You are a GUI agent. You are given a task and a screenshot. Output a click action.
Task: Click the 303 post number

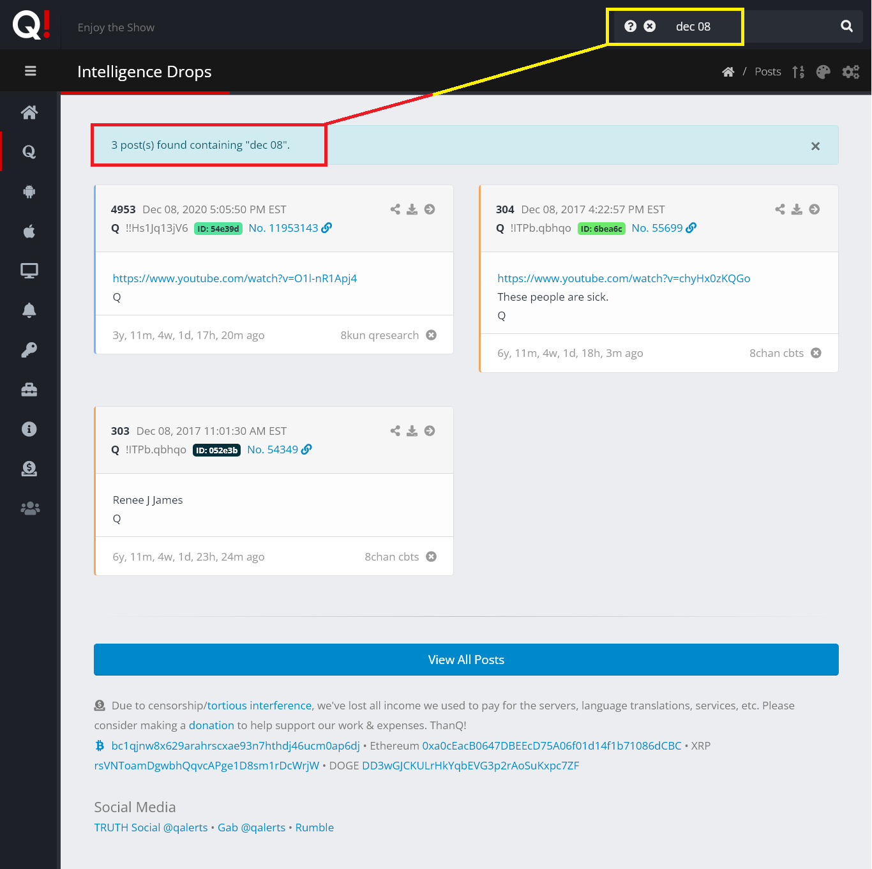click(120, 431)
